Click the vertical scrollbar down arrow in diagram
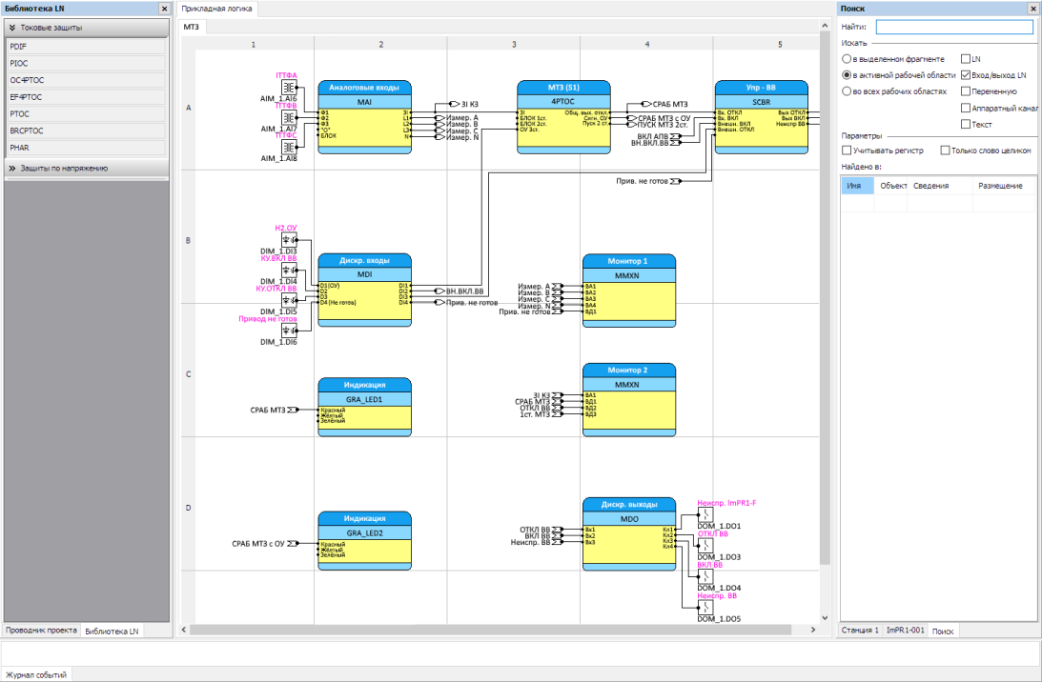This screenshot has width=1042, height=682. pyautogui.click(x=826, y=615)
